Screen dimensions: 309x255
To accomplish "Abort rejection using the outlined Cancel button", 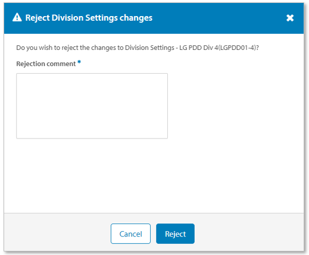I will (x=130, y=234).
